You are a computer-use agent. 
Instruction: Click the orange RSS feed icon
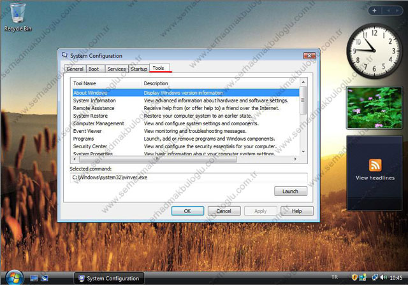point(375,165)
